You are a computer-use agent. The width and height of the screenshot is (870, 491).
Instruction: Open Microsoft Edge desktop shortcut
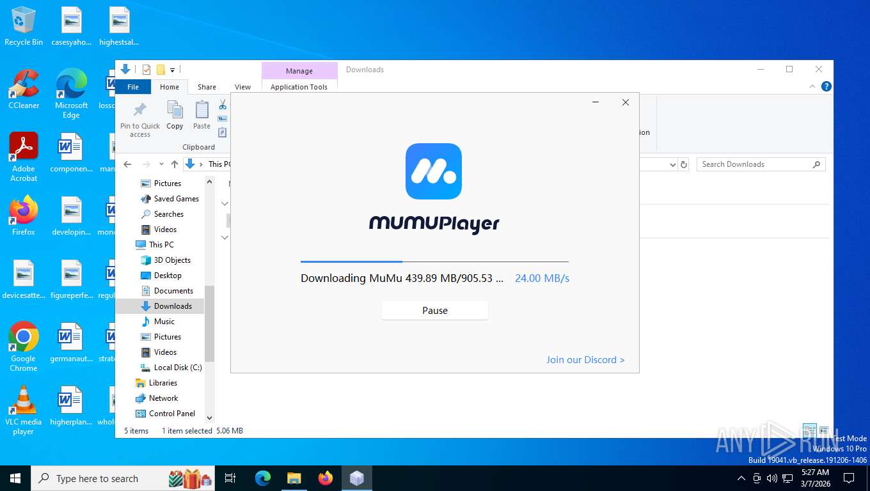pyautogui.click(x=71, y=93)
